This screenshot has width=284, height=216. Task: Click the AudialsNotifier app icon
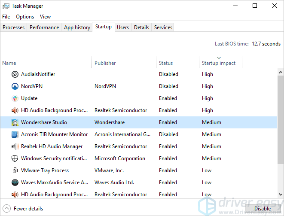tap(15, 74)
